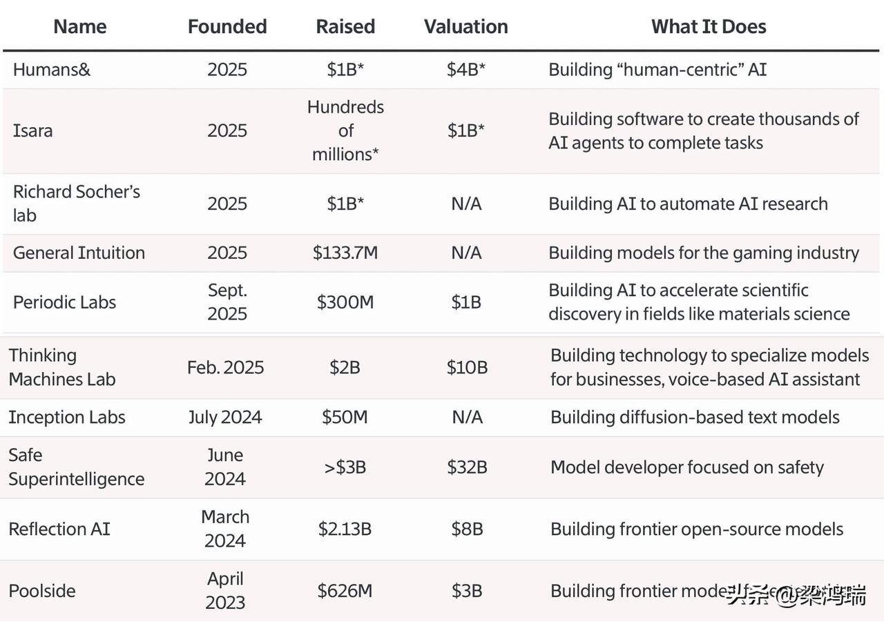The height and width of the screenshot is (624, 884).
Task: Click the Valuation column header
Action: [466, 27]
